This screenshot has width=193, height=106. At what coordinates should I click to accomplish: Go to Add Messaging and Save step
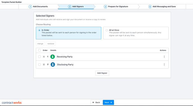[162, 7]
